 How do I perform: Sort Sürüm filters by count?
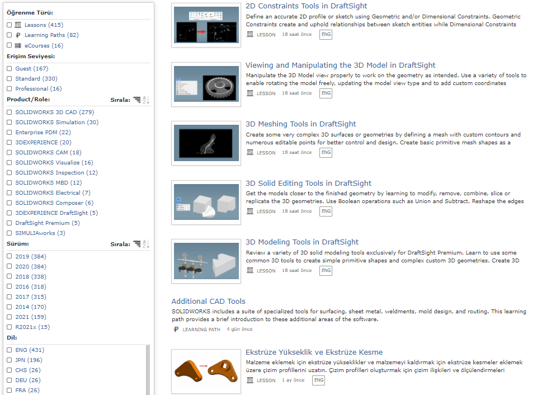click(x=137, y=244)
